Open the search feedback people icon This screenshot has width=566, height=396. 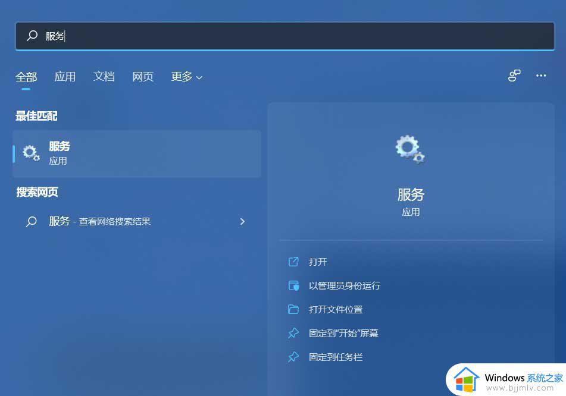coord(514,76)
